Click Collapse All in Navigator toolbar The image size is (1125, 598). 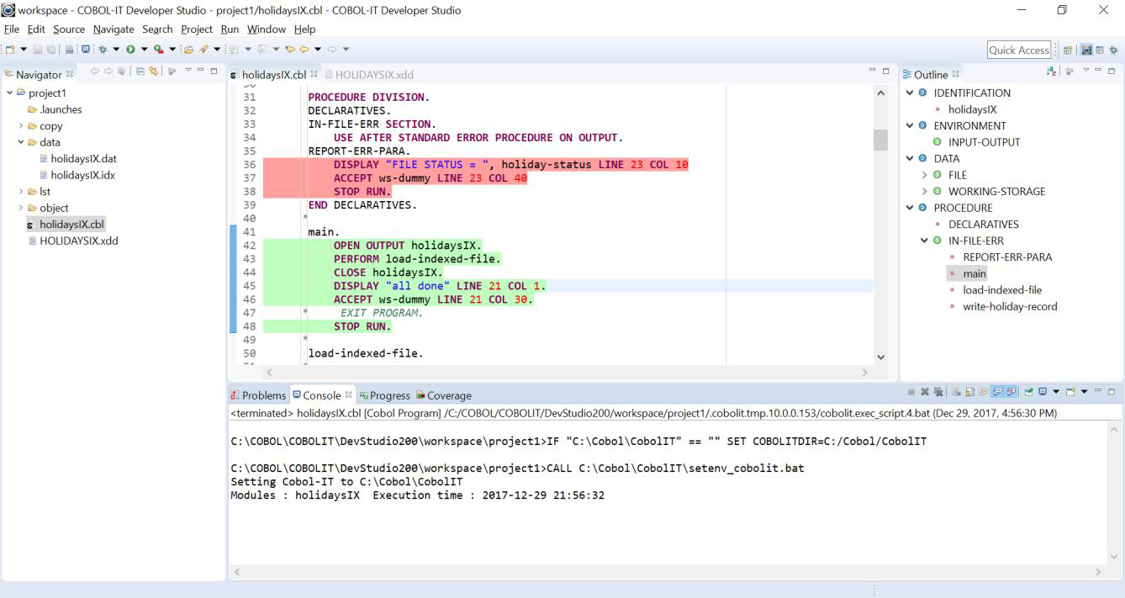click(x=141, y=72)
